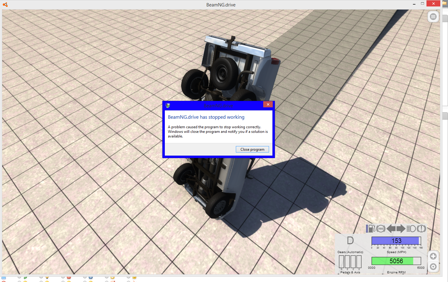Click the red exclamation emoticon below the game
The height and width of the screenshot is (282, 448).
[x=69, y=277]
